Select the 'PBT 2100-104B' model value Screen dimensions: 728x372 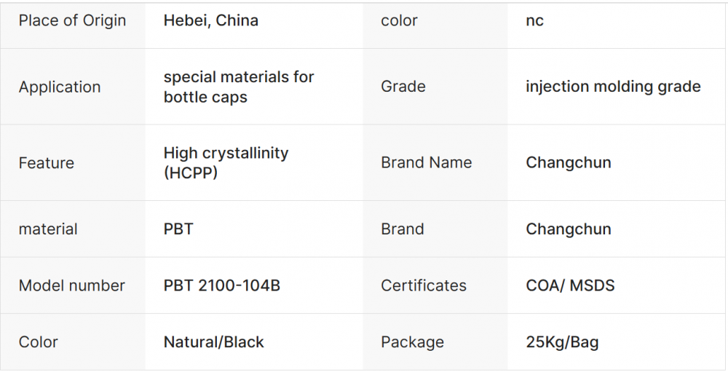pos(222,285)
